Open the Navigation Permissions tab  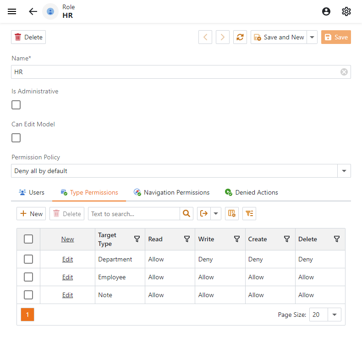(x=171, y=192)
